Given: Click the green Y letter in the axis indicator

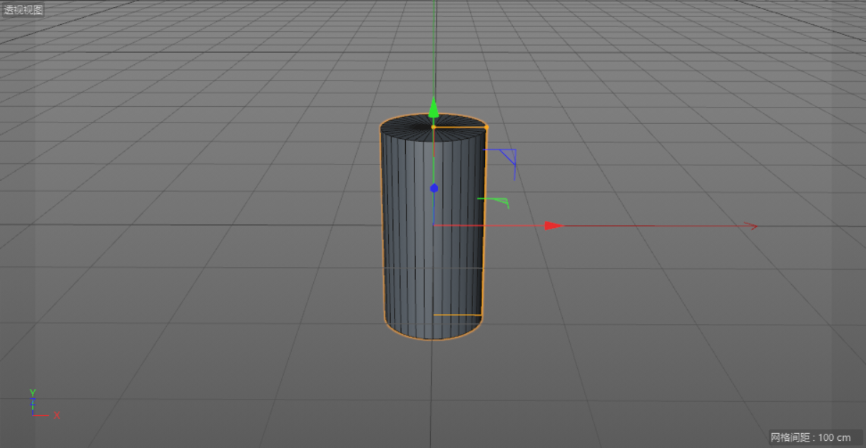Looking at the screenshot, I should pos(33,392).
